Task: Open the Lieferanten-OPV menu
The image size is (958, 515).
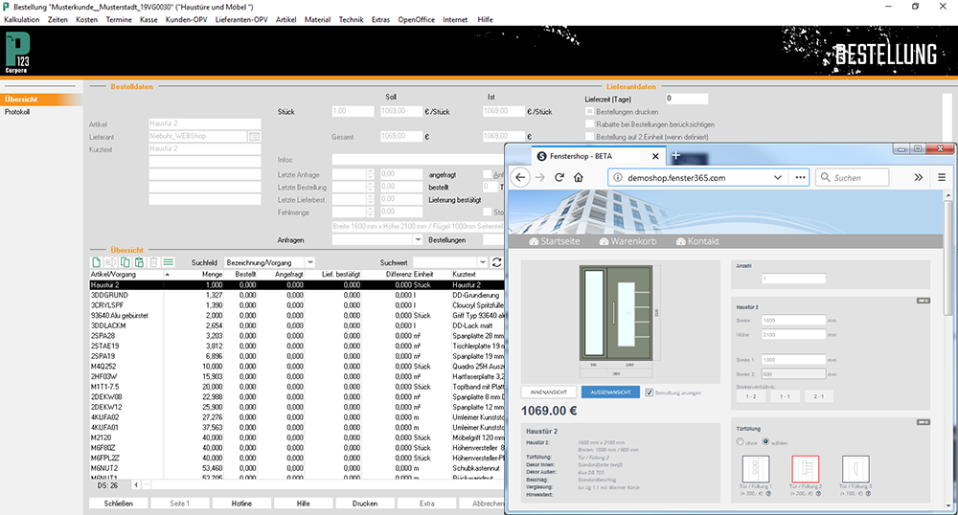Action: coord(241,19)
